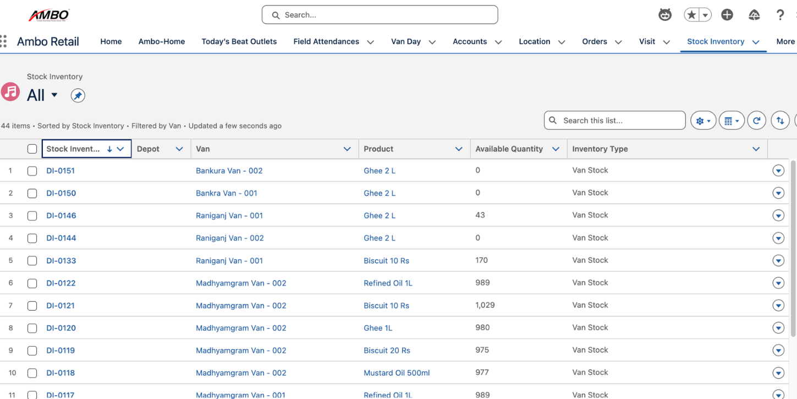The width and height of the screenshot is (797, 399).
Task: Open the Mustard Oil 500ml product link
Action: tap(397, 373)
